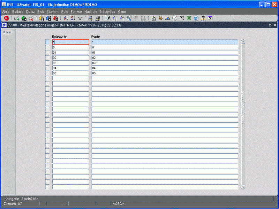
Task: Insert a new record via toolbar icon
Action: pyautogui.click(x=17, y=18)
